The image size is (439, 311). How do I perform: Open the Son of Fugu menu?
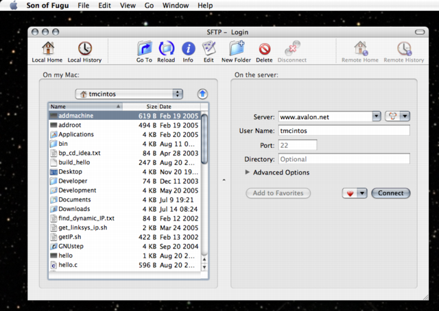47,5
